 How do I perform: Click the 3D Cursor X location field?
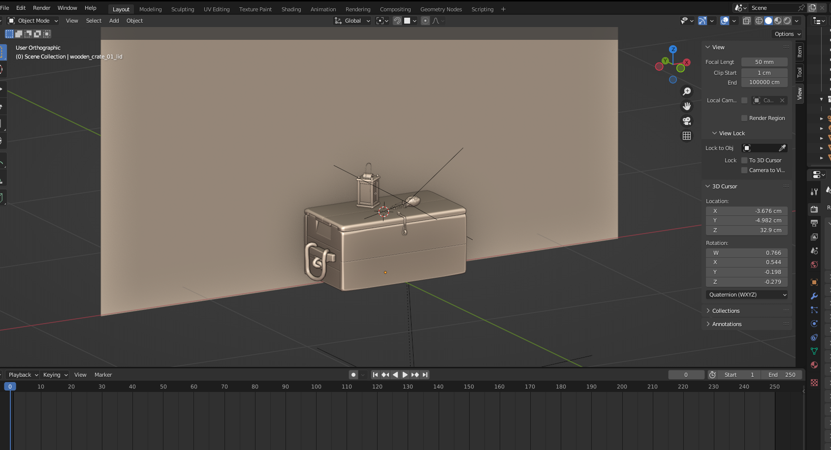pos(747,211)
